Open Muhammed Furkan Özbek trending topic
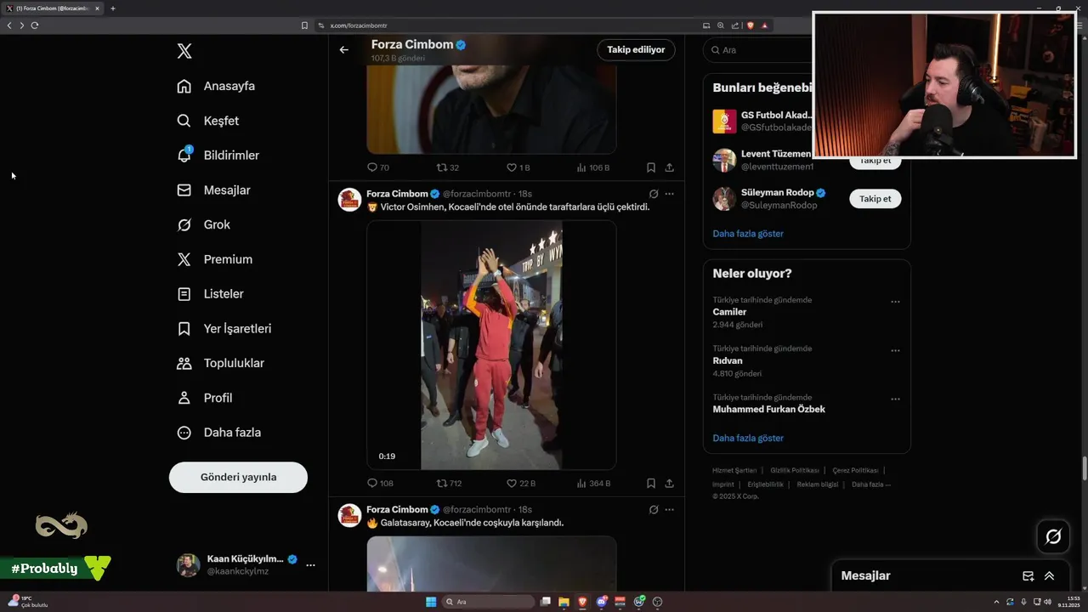The width and height of the screenshot is (1088, 612). (x=806, y=403)
